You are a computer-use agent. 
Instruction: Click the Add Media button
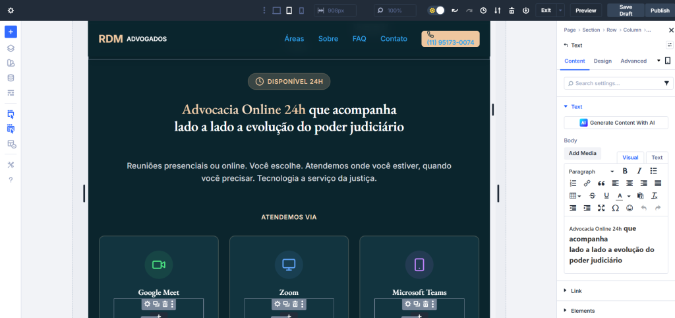(583, 154)
